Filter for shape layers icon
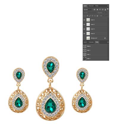 point(103,10)
